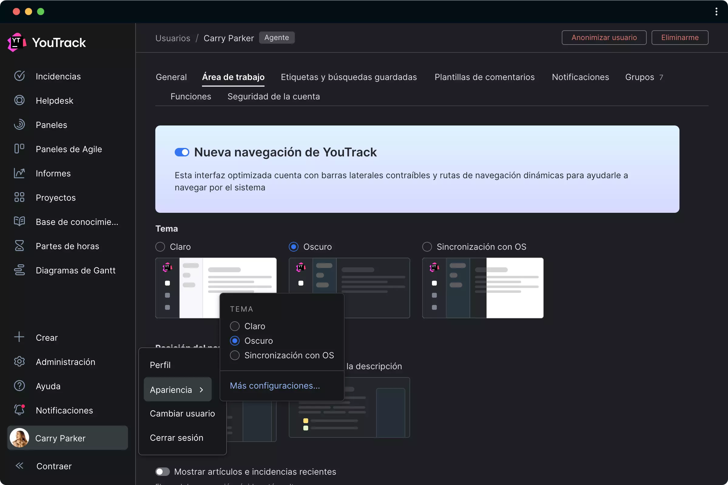Open the Informes section
The image size is (728, 485).
(53, 173)
